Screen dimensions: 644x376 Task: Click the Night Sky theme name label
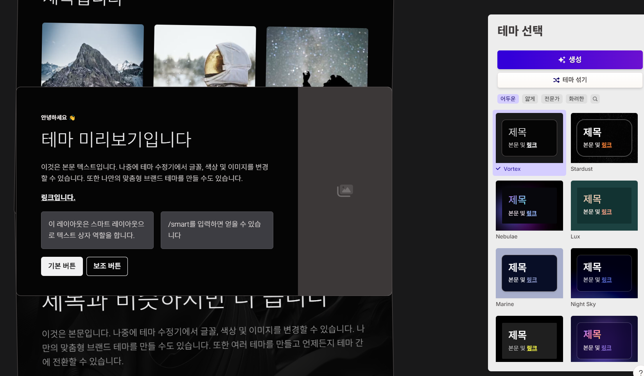point(583,304)
